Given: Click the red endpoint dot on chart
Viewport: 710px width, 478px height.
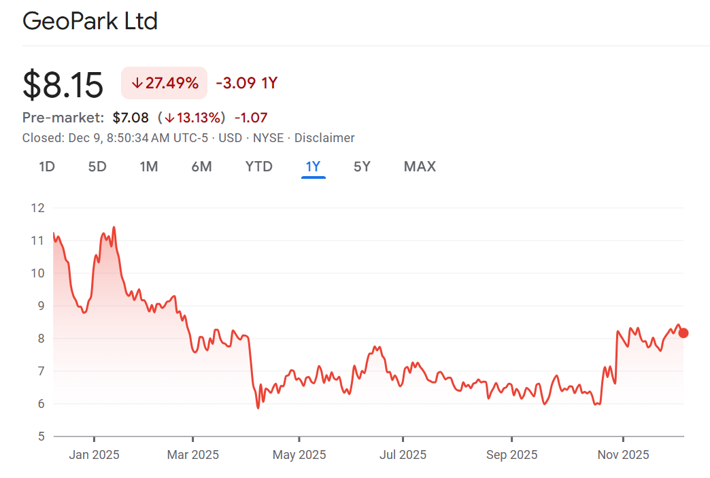Looking at the screenshot, I should pyautogui.click(x=683, y=333).
